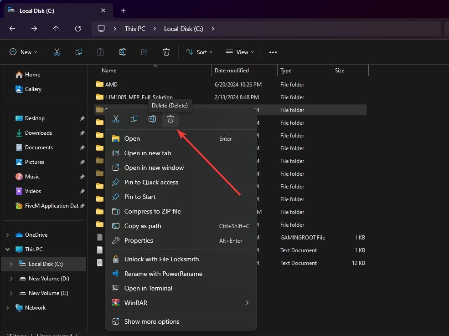Screen dimensions: 449x336
Task: Choose Unlock with File Locksmith
Action: coord(181,260)
